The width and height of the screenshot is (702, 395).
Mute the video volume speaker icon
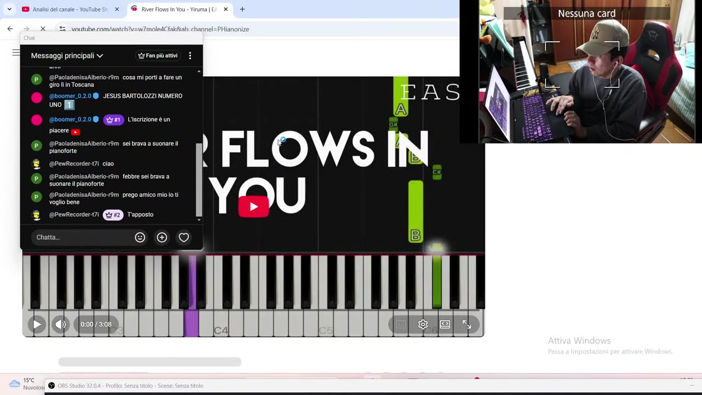pos(60,324)
